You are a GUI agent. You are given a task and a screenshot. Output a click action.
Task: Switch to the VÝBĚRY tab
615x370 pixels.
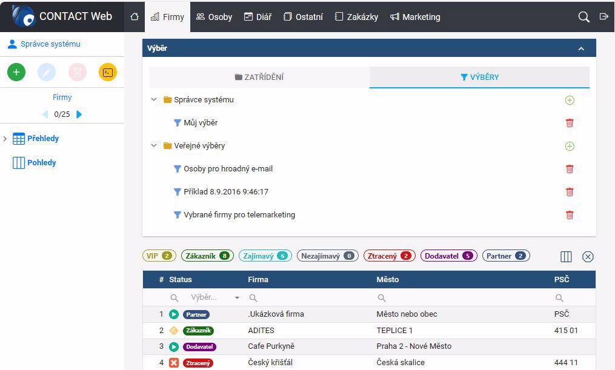pos(480,78)
